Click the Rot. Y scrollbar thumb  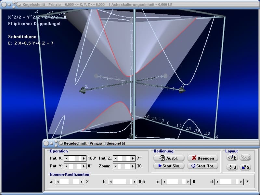[x=75, y=166]
